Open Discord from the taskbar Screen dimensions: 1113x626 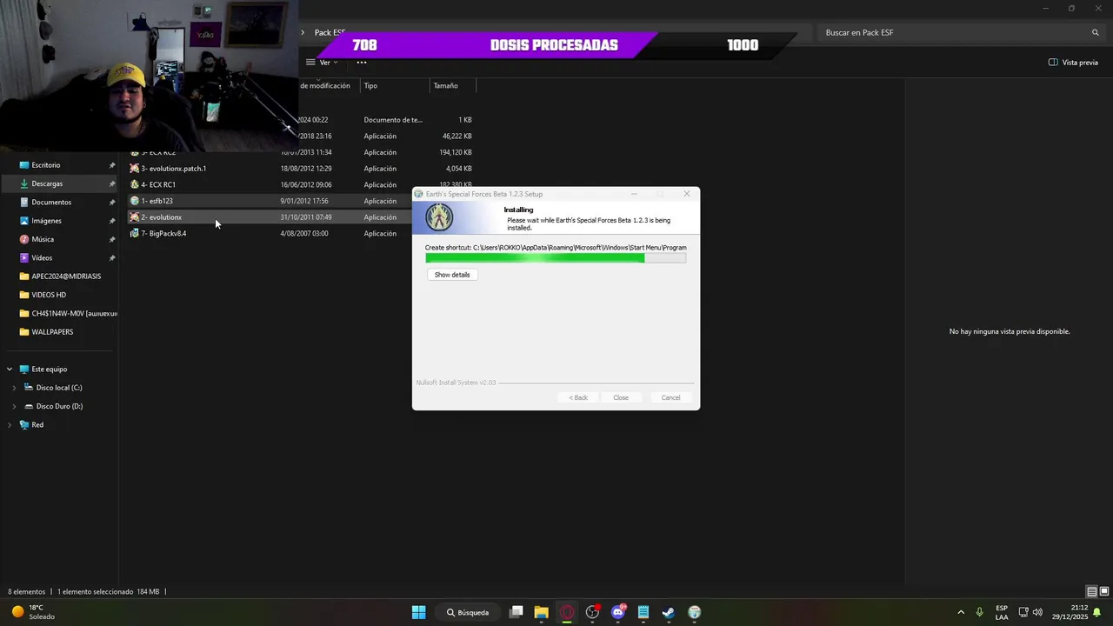click(x=618, y=612)
